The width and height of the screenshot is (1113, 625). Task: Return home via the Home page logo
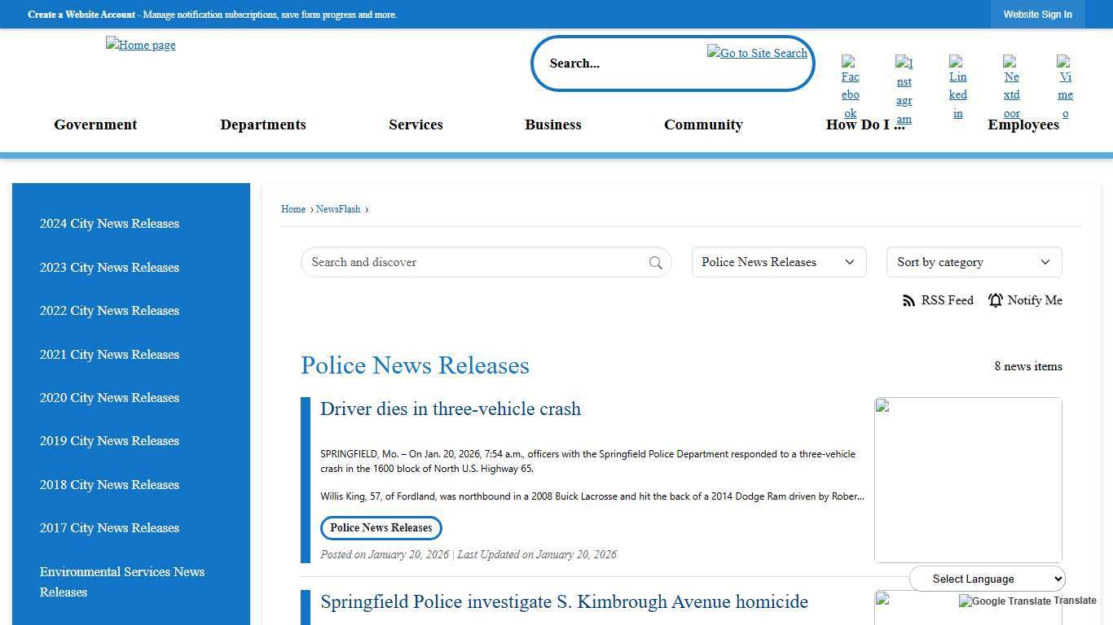140,45
